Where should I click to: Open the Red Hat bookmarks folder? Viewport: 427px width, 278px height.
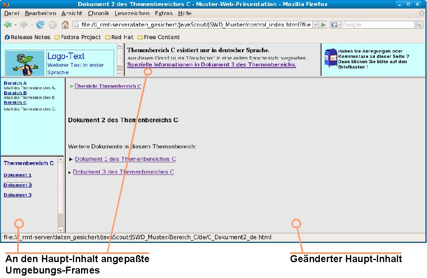pyautogui.click(x=119, y=37)
